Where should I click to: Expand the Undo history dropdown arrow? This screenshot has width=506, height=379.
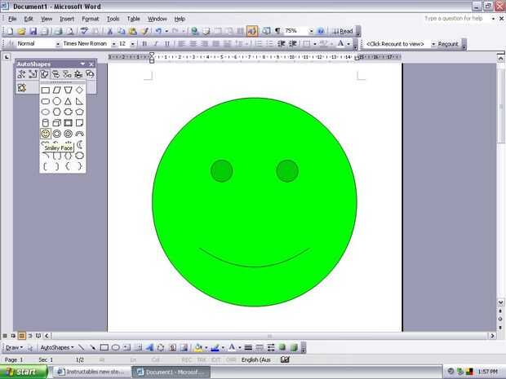pos(166,31)
